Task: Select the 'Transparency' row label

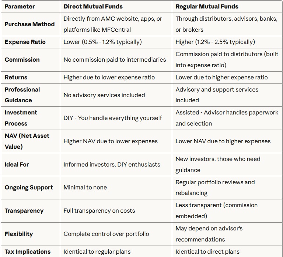Action: pos(24,210)
